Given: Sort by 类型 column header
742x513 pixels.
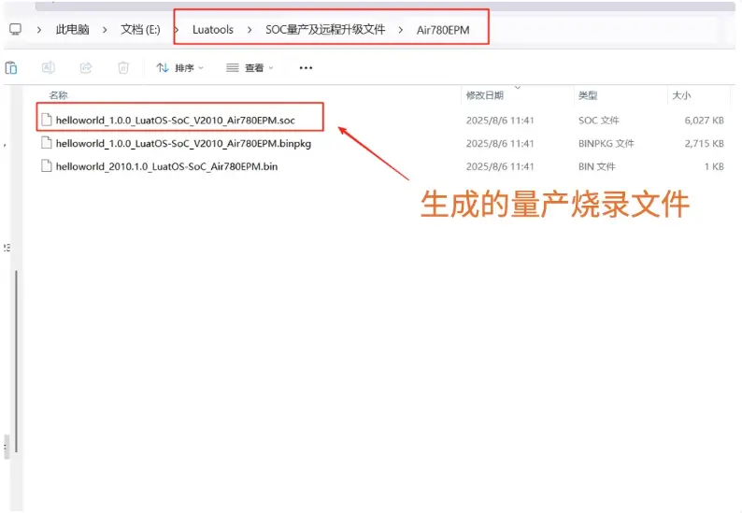Looking at the screenshot, I should [x=588, y=95].
